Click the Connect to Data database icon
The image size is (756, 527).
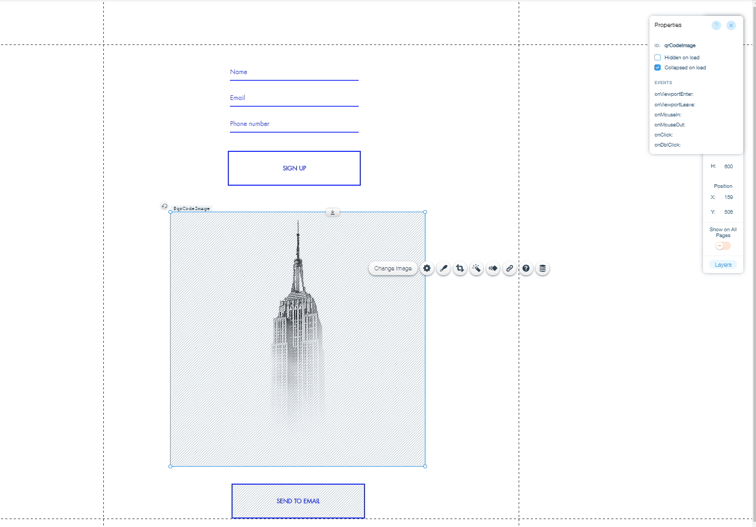542,268
